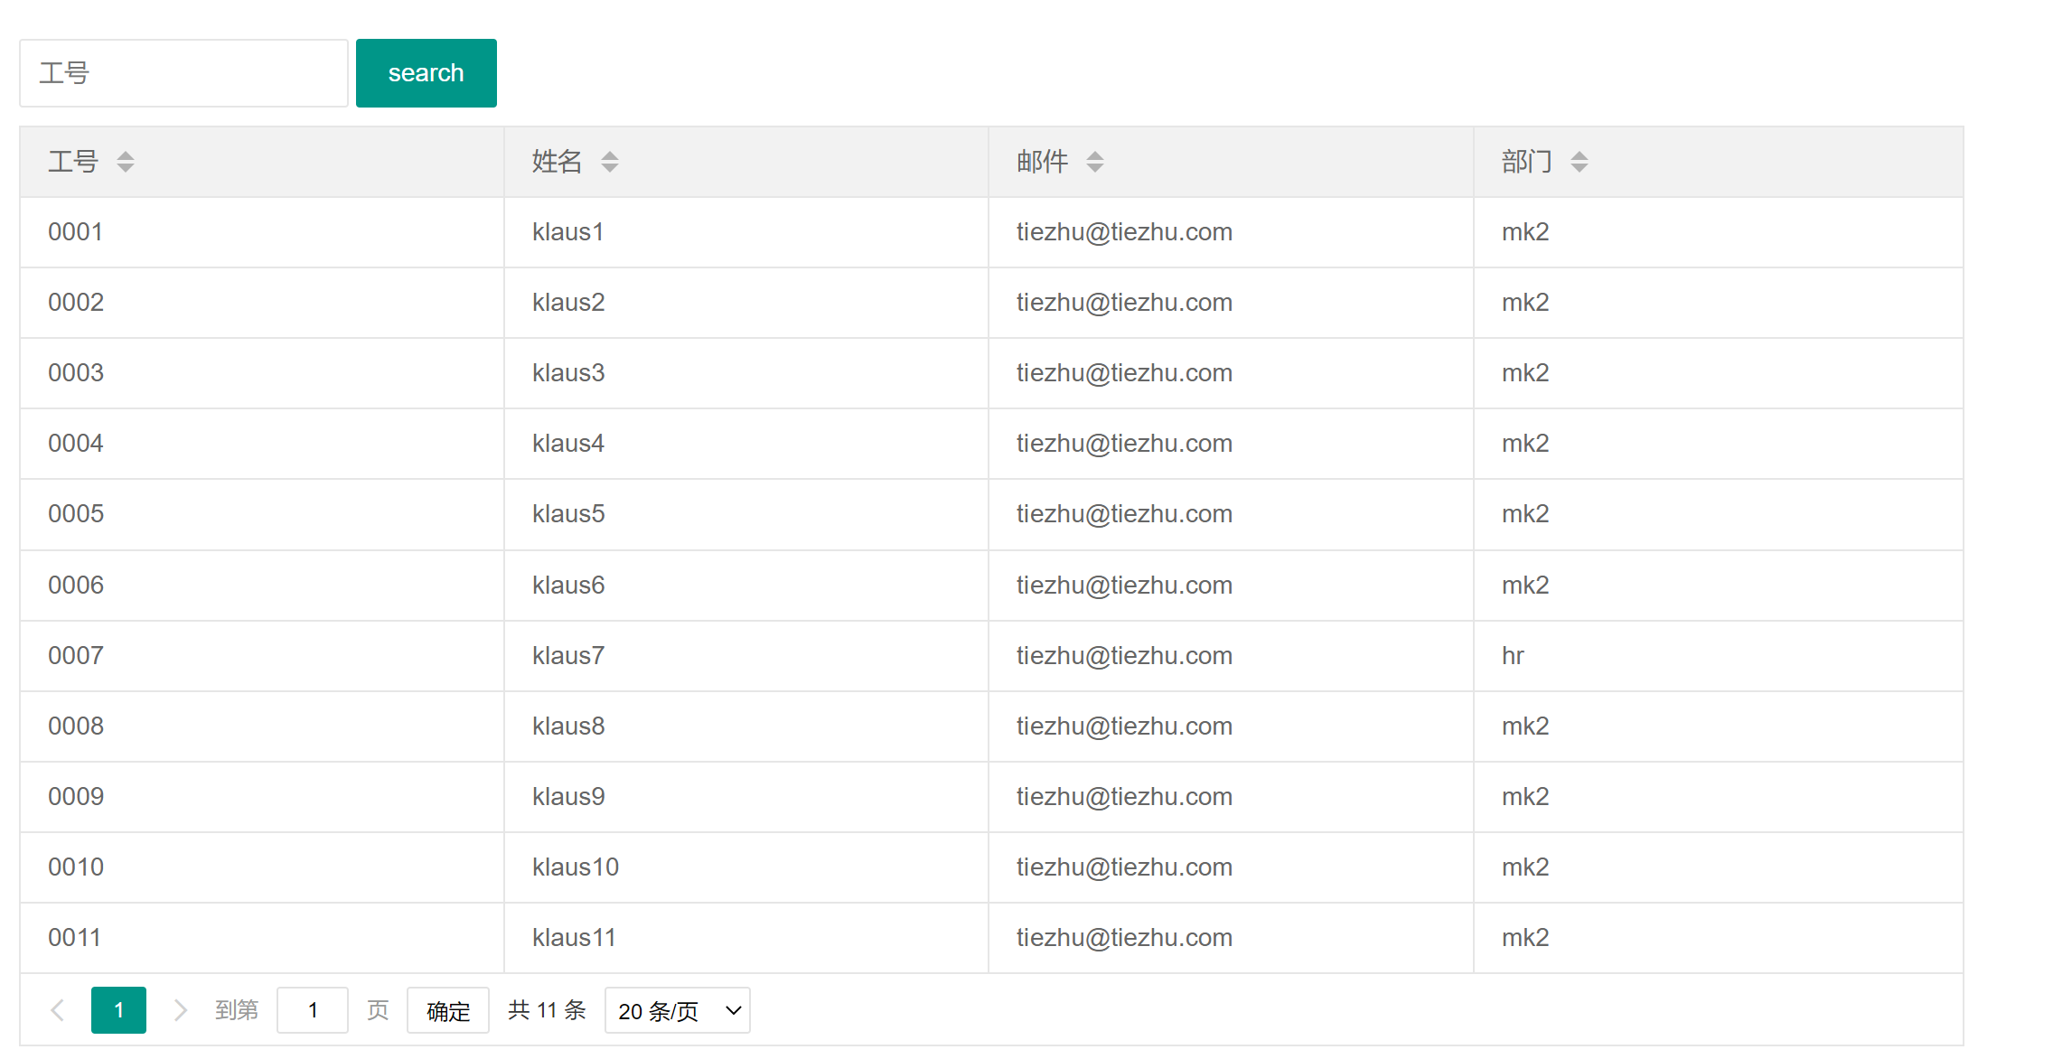Image resolution: width=2053 pixels, height=1059 pixels.
Task: Sort 姓名 column descending using down arrow
Action: (x=610, y=168)
